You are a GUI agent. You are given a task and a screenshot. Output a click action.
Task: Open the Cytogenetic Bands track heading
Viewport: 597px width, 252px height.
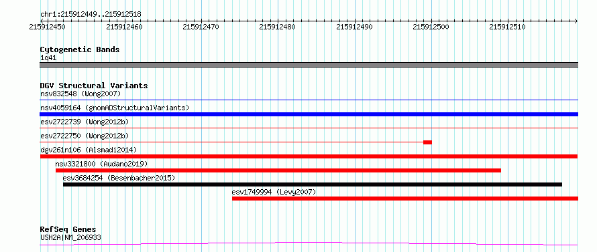click(x=80, y=49)
